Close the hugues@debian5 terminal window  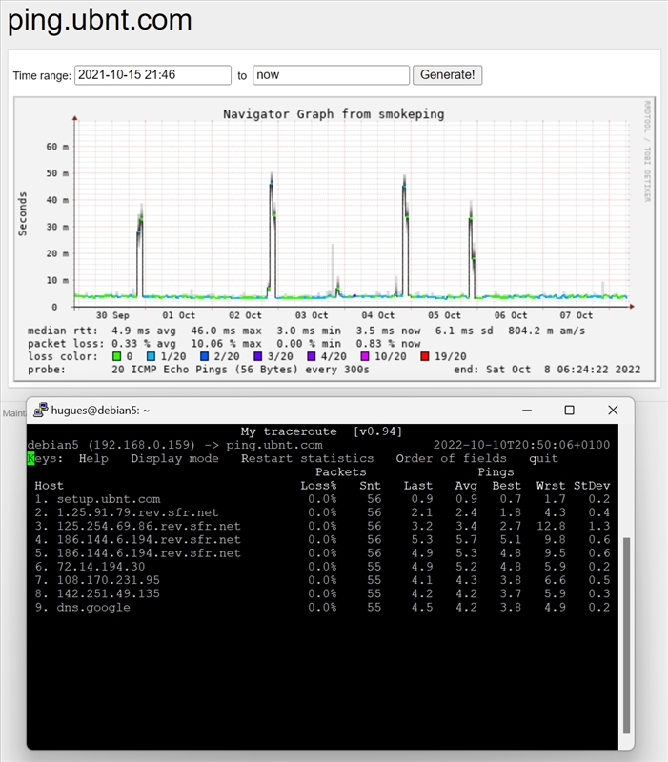pos(613,411)
